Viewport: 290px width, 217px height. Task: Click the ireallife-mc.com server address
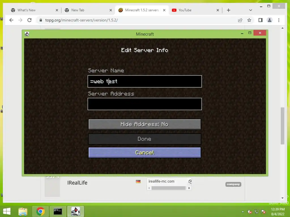161,181
